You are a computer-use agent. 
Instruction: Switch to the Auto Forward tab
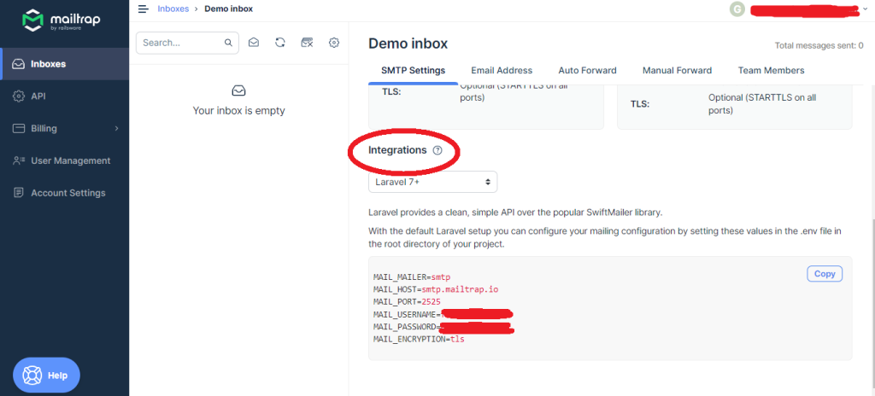coord(587,71)
